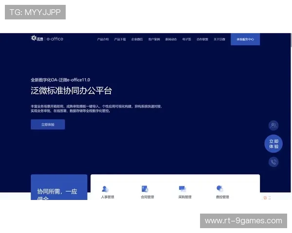Click the 采购管理 label
Viewport: 292px width, 233px height.
click(x=185, y=197)
